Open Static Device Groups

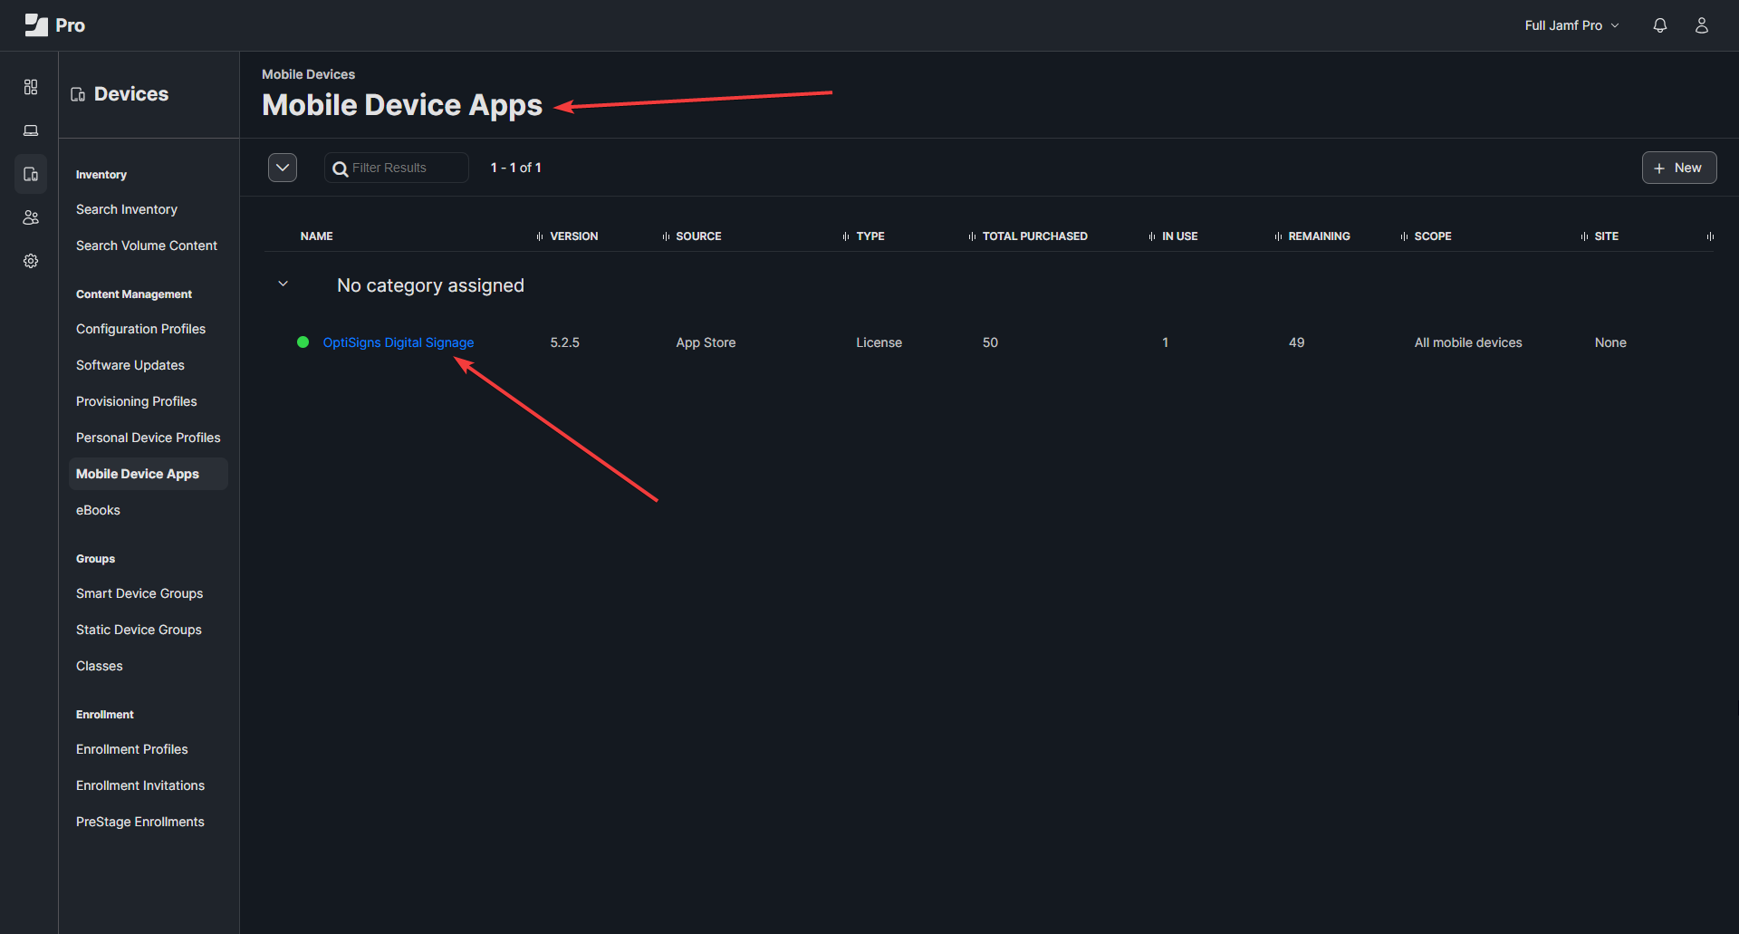click(x=139, y=630)
